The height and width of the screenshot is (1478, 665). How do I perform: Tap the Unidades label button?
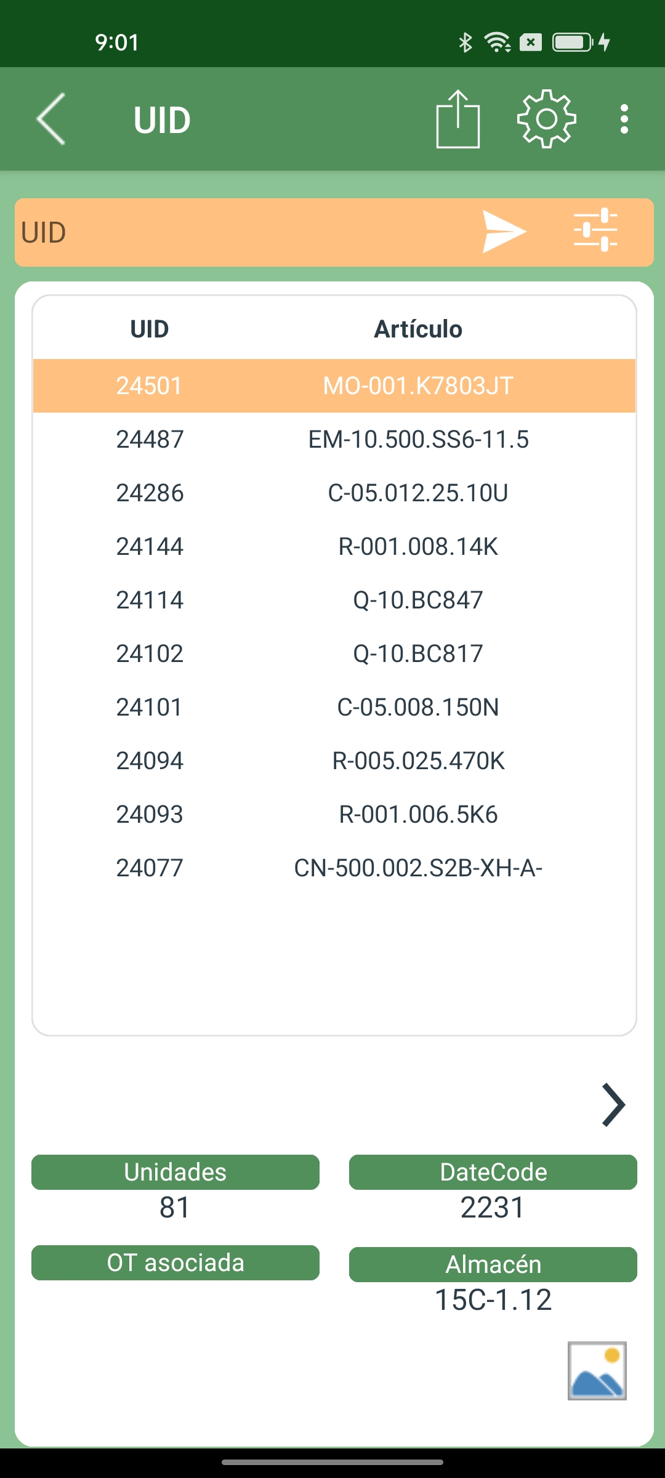tap(175, 1172)
